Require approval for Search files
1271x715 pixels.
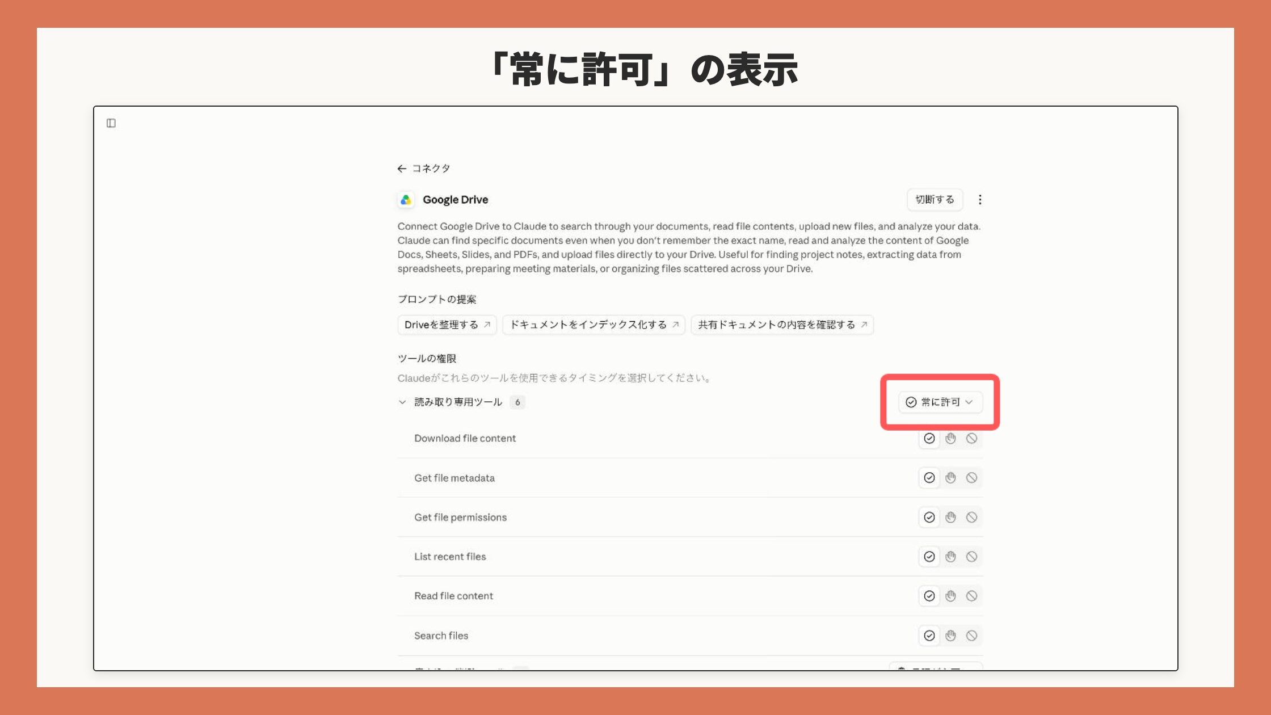point(951,636)
